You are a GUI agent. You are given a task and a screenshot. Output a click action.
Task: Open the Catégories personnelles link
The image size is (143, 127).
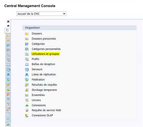(x=46, y=49)
